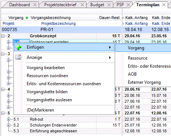This screenshot has width=171, height=136.
Task: Close the Projektsteckbrief tab
Action: (83, 5)
